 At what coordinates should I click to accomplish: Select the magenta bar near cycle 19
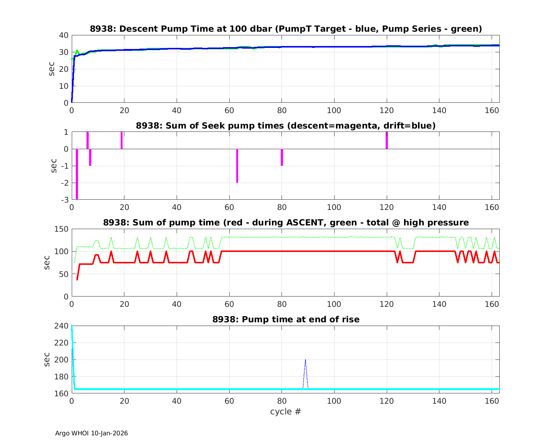[121, 140]
